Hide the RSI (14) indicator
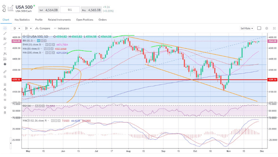 click(x=37, y=106)
